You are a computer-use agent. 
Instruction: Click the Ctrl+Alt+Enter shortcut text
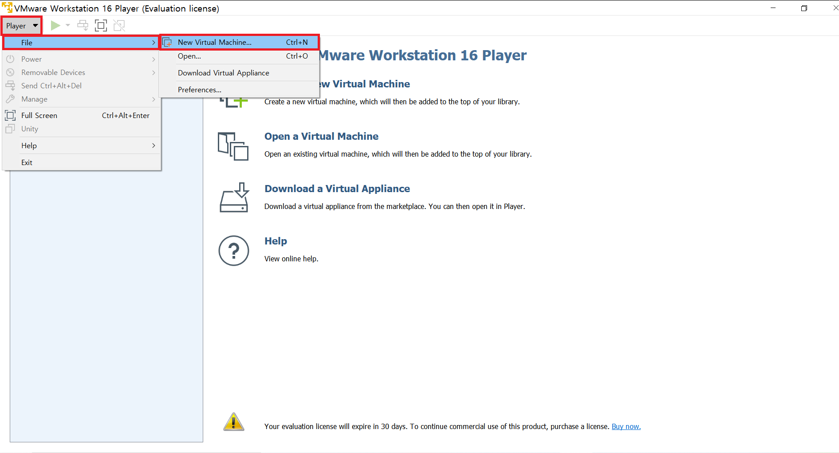(x=126, y=115)
